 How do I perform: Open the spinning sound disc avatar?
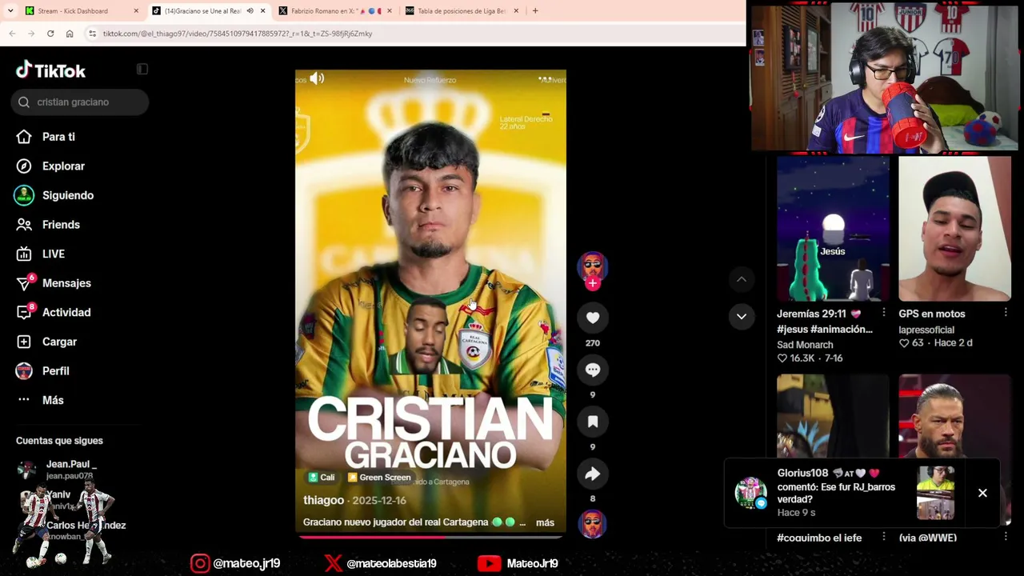[593, 525]
